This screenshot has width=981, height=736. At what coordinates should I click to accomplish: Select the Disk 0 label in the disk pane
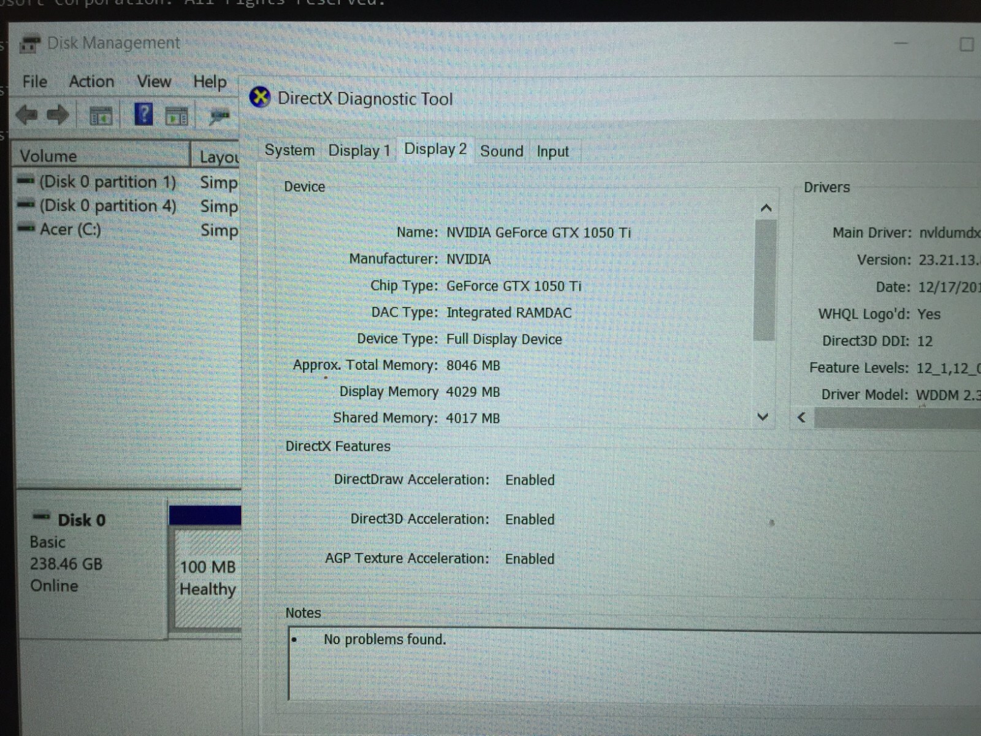pyautogui.click(x=82, y=520)
